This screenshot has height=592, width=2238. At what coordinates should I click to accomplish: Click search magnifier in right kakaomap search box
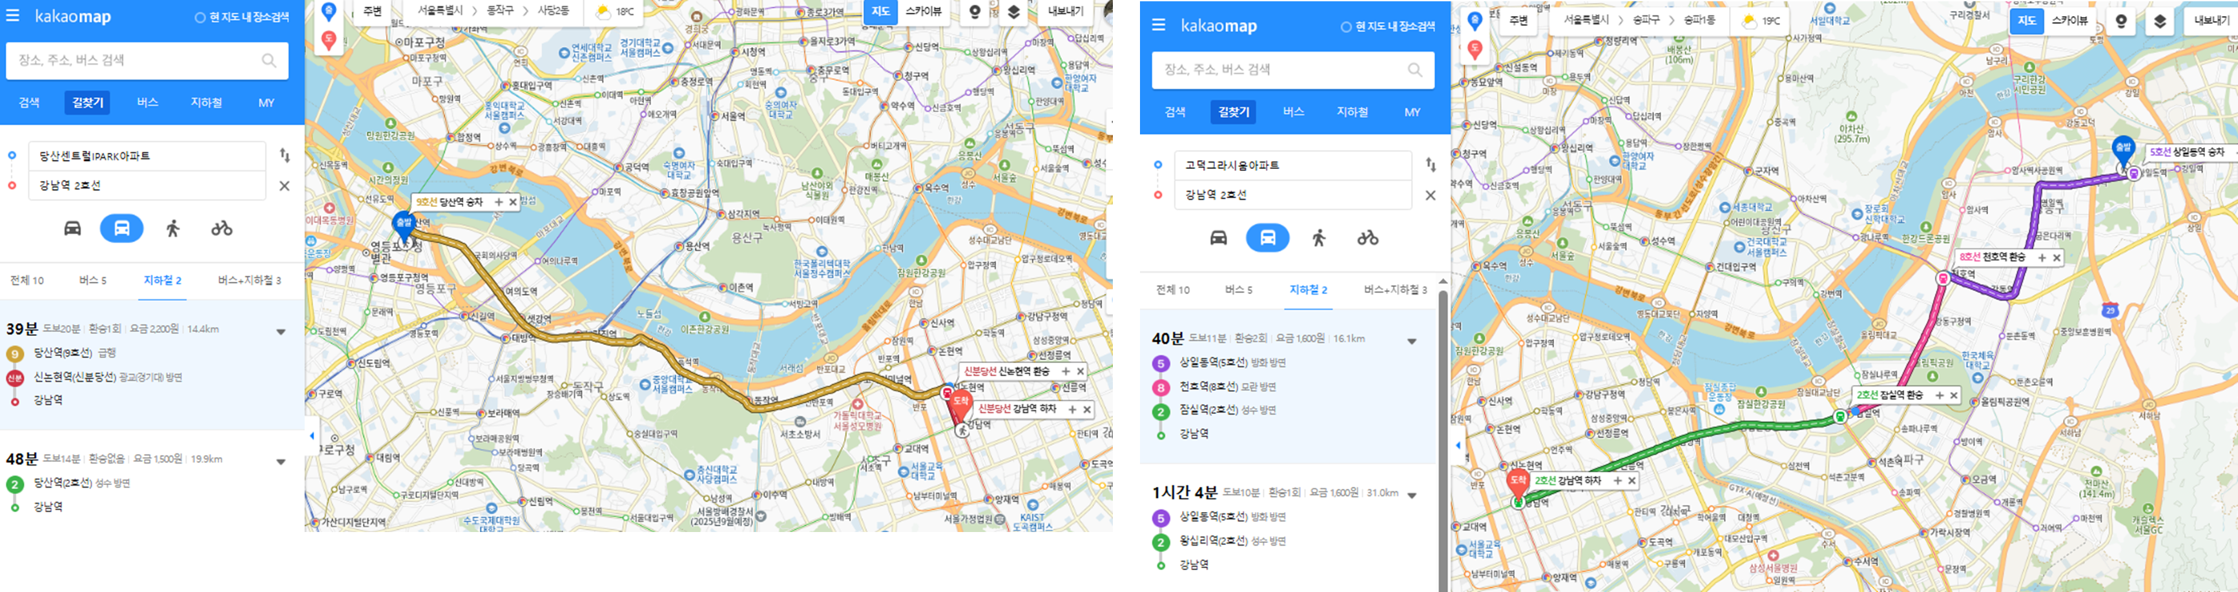click(1415, 70)
